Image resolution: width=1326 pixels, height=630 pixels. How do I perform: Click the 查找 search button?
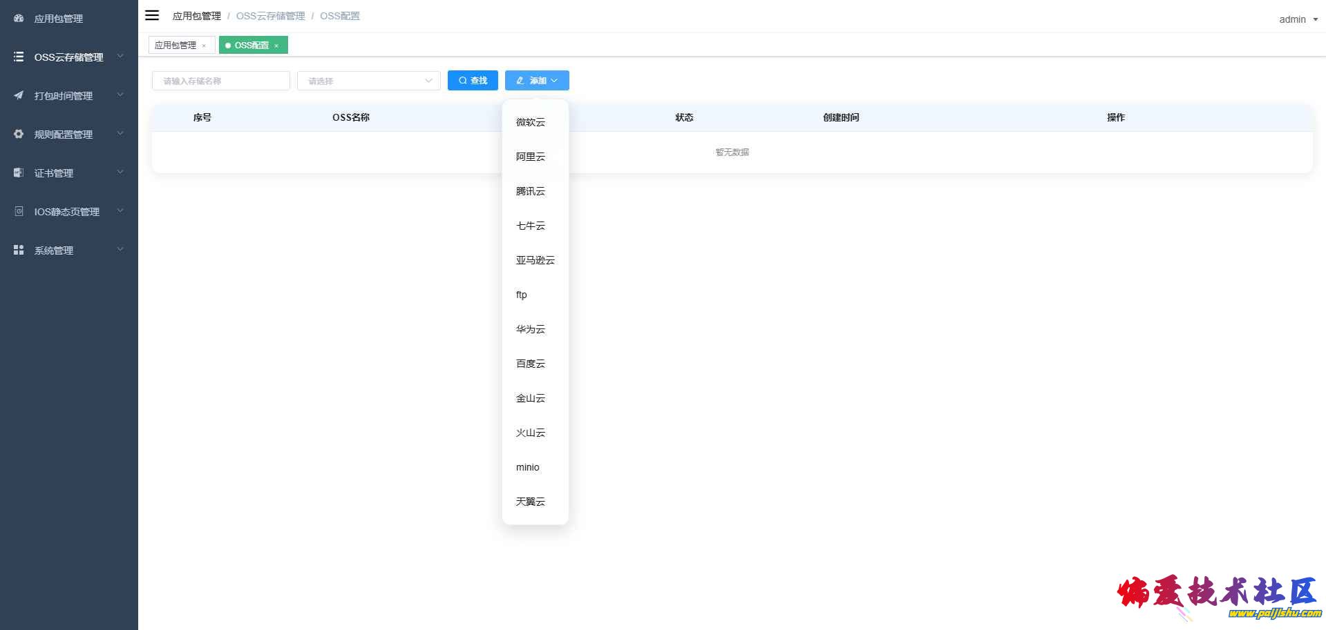tap(473, 81)
